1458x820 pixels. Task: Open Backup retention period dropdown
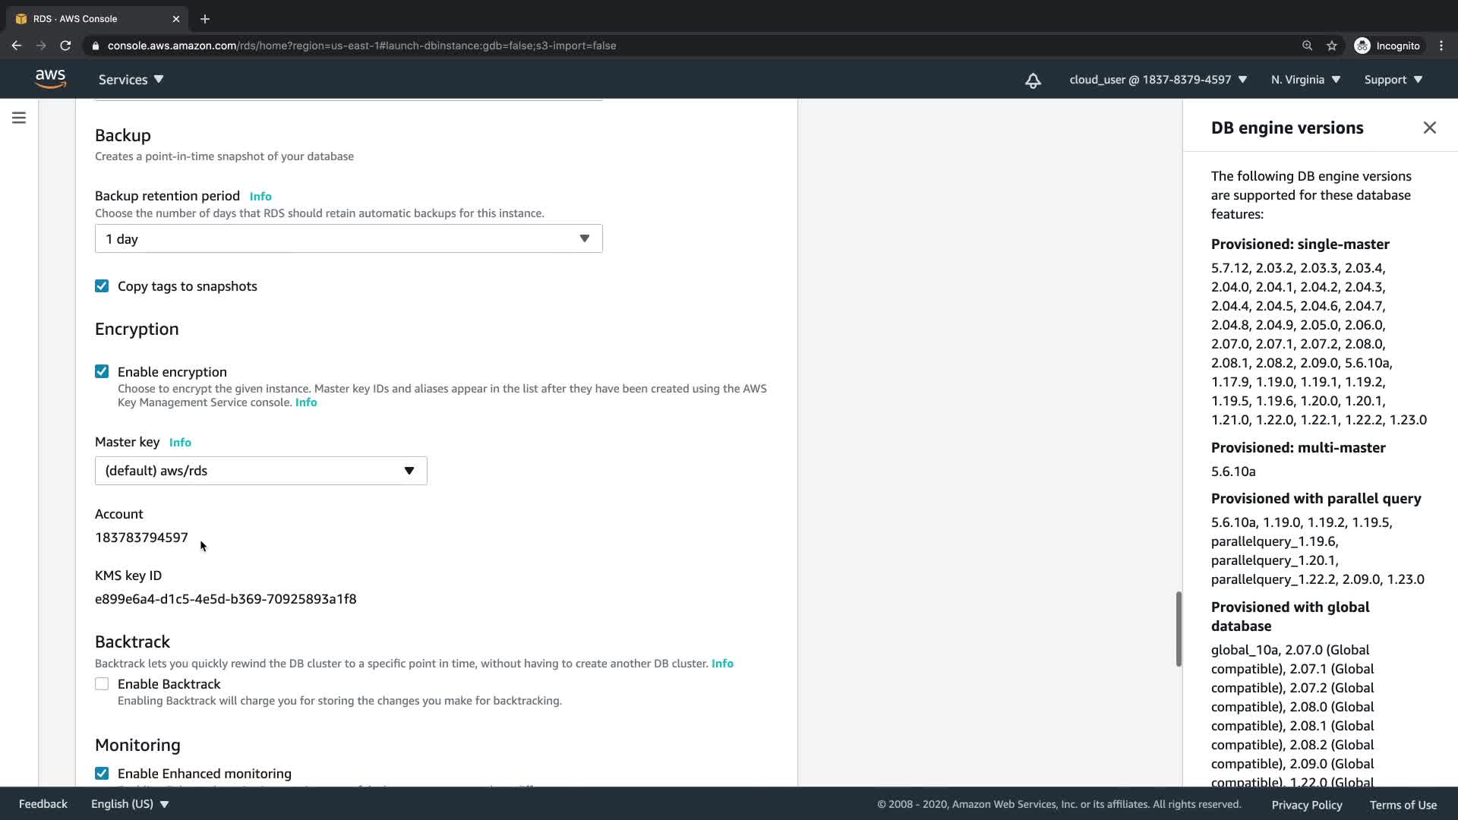coord(348,238)
